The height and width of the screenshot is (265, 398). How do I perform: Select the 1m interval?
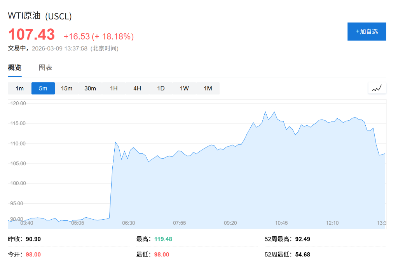19,88
